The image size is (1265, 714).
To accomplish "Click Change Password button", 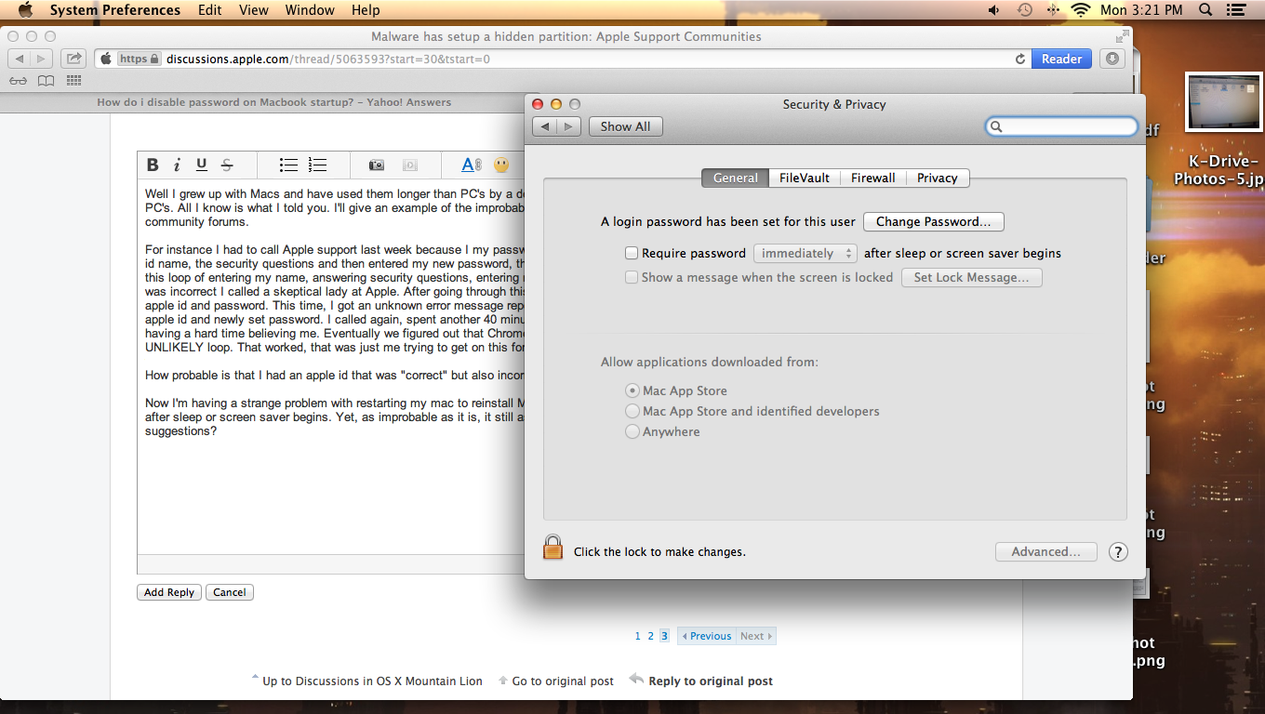I will tap(934, 222).
